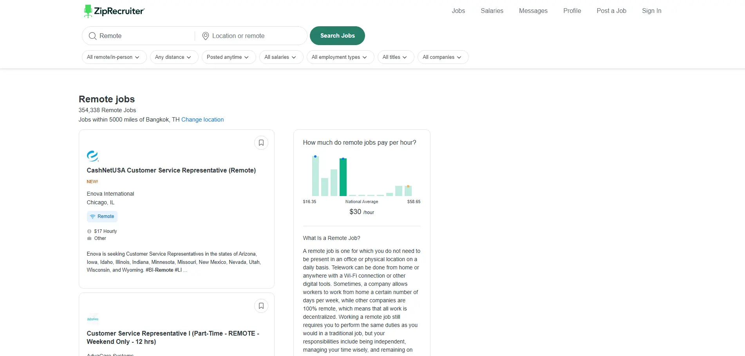Click the 354,338 Remote Jobs count
The height and width of the screenshot is (356, 745).
point(107,110)
